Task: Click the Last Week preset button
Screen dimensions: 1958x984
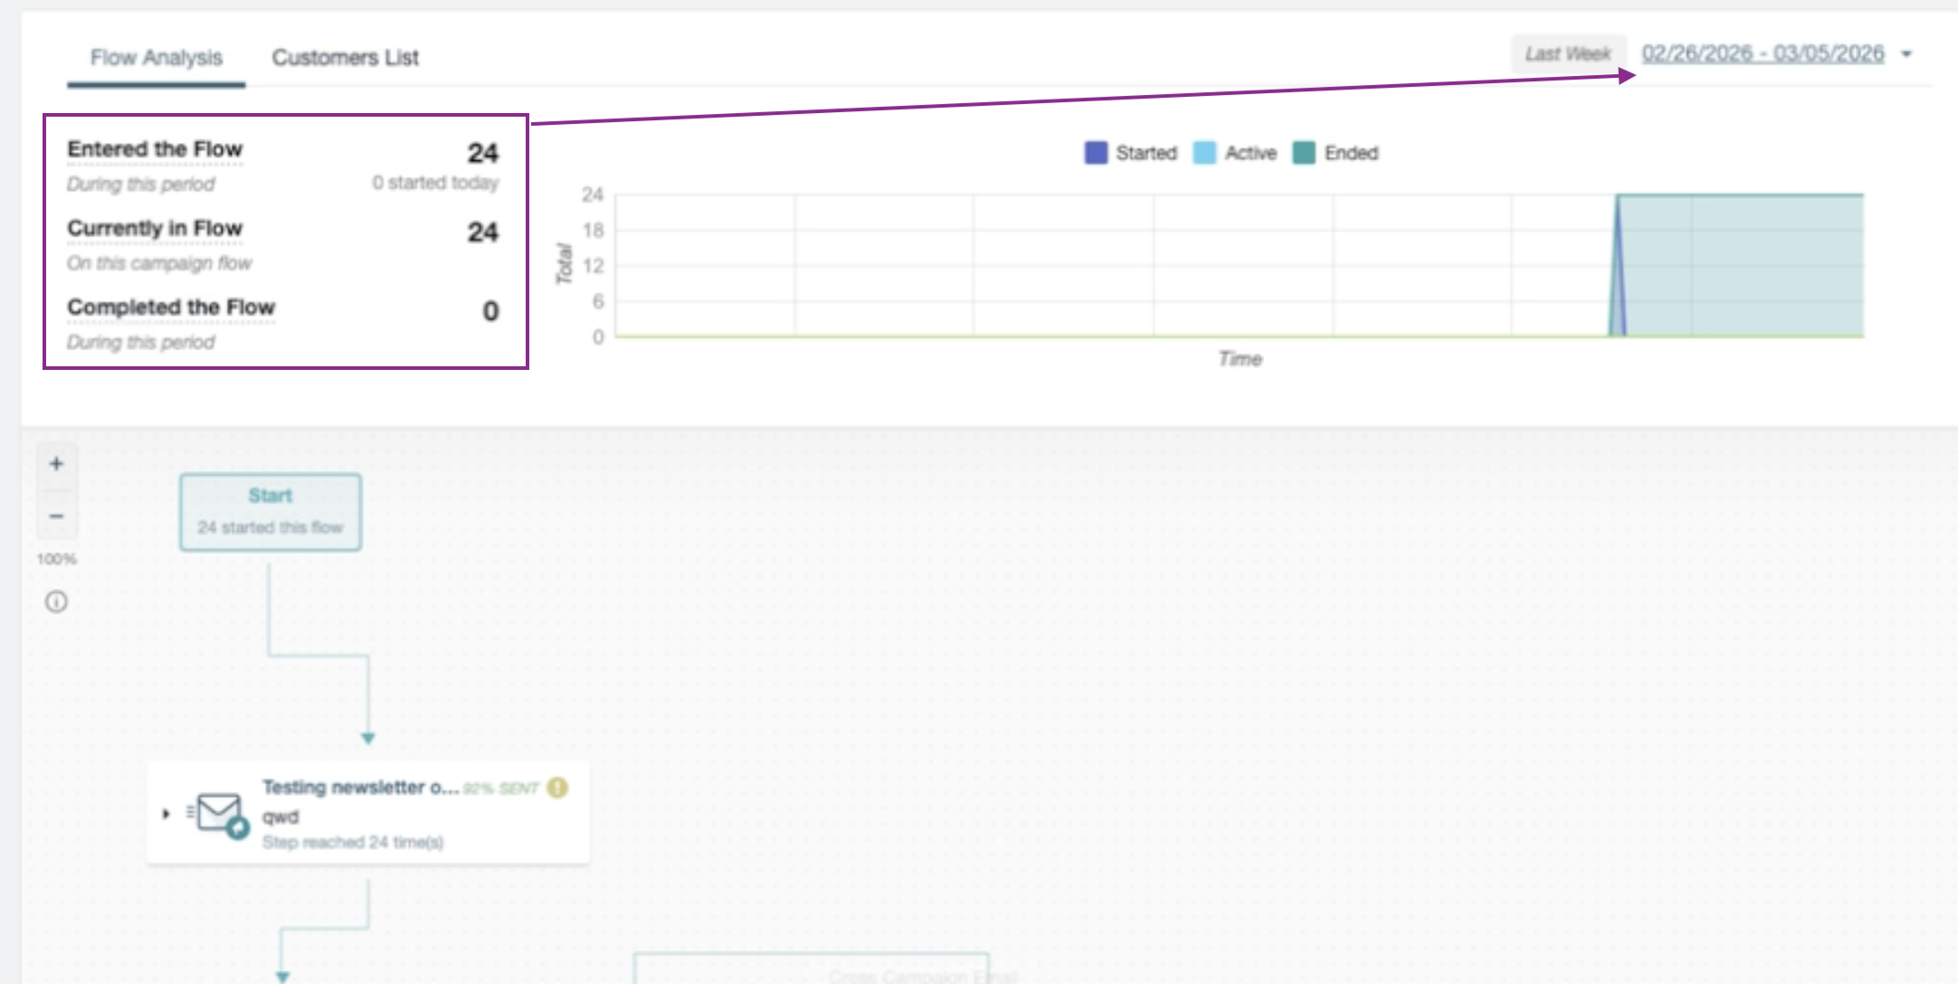Action: 1568,54
